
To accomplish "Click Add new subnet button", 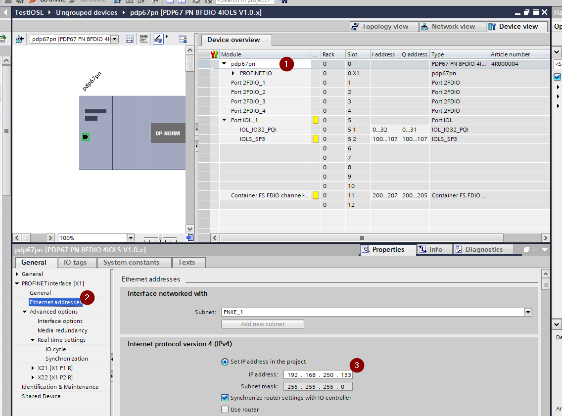I will [263, 324].
